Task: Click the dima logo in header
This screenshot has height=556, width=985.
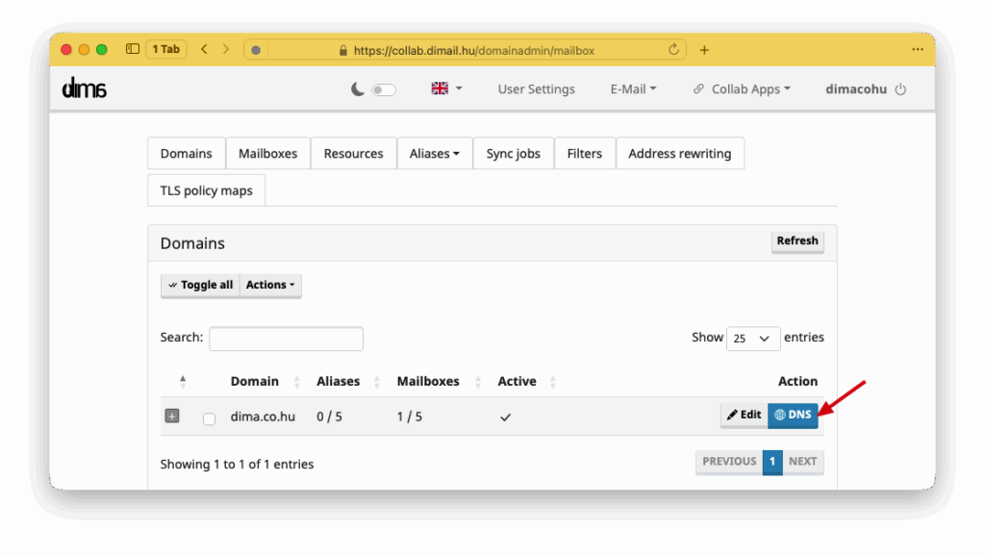Action: coord(84,88)
